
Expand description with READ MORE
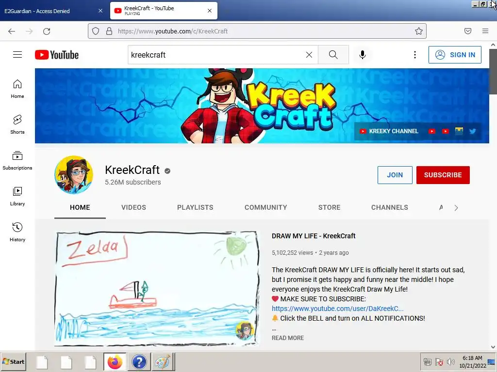pos(288,338)
